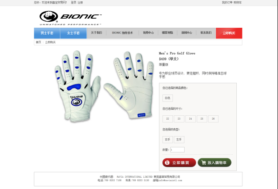Click red 立即购买 navigation button
This screenshot has height=189, width=278.
[x=229, y=33]
